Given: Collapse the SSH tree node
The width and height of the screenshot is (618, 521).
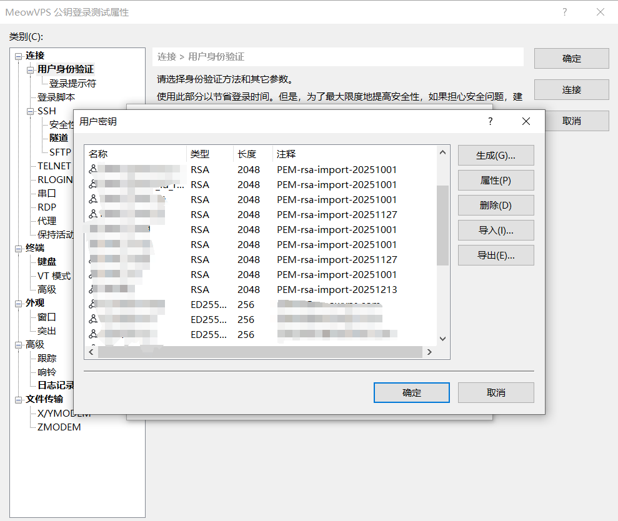Looking at the screenshot, I should coord(30,112).
